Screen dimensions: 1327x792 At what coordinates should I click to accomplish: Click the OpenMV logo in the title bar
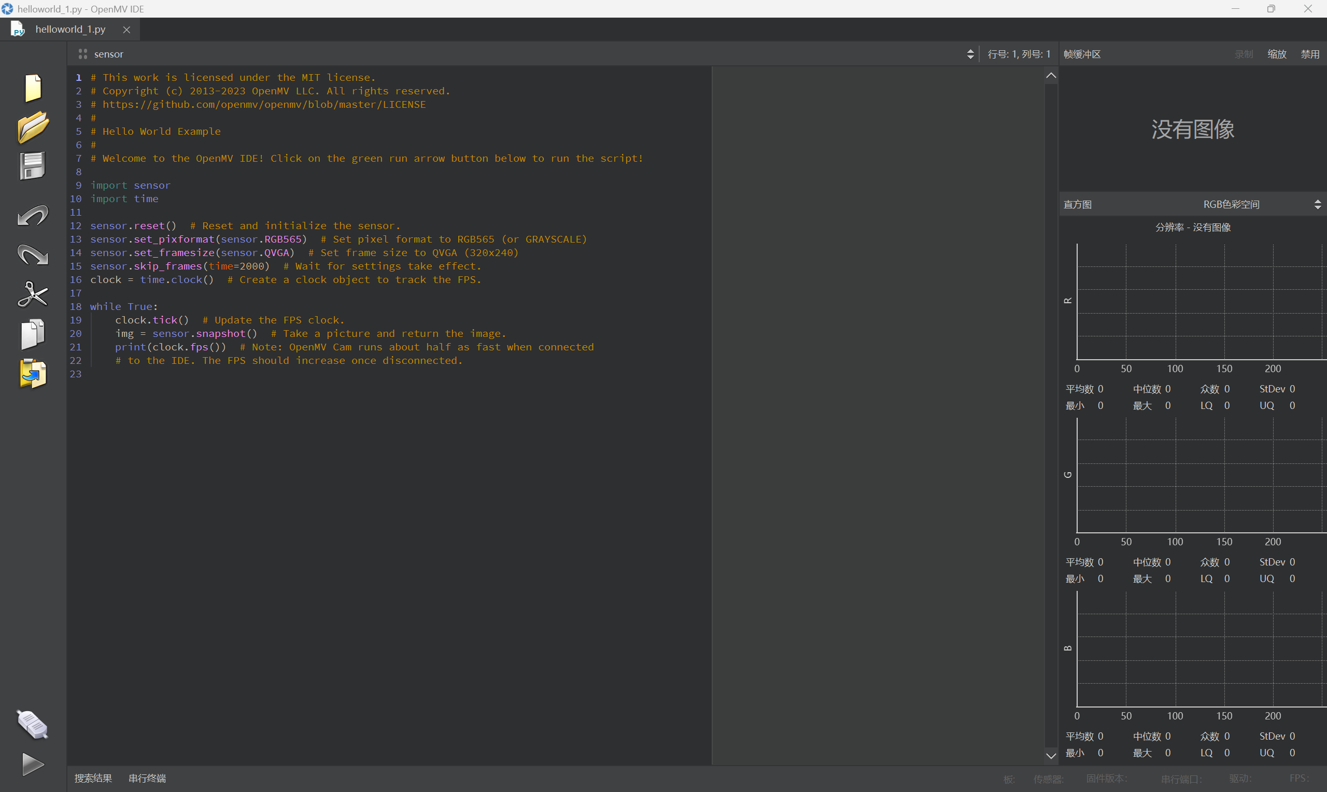point(7,8)
